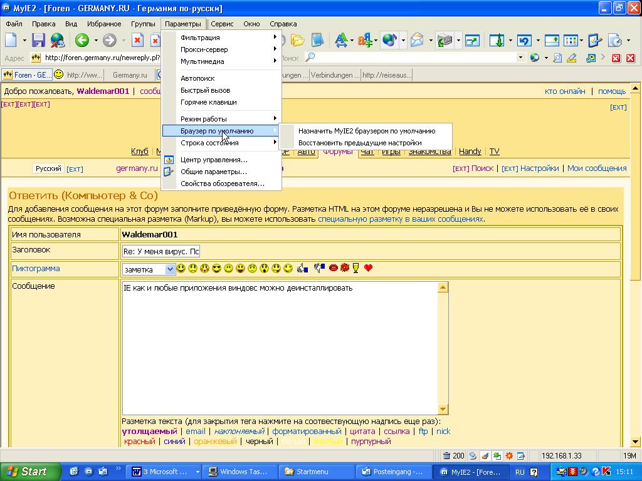Click the Startmenu taskbar button
Screen dimensions: 642x481
pos(316,472)
